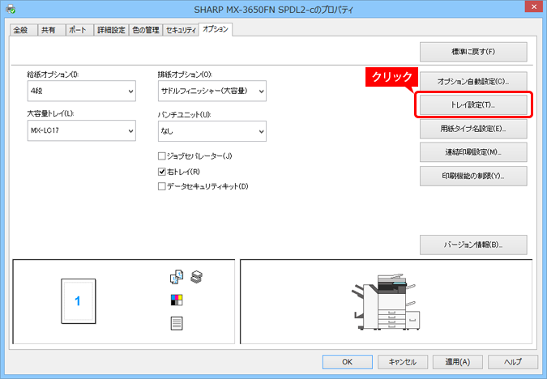
Task: Click the document page icon in preview
Action: tap(177, 323)
